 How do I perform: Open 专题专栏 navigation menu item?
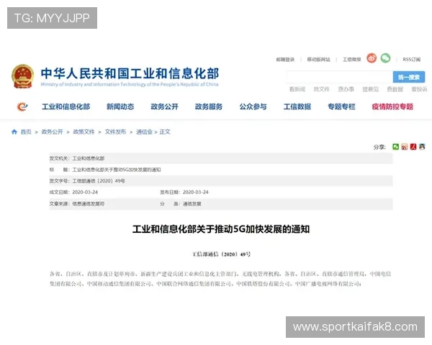341,106
